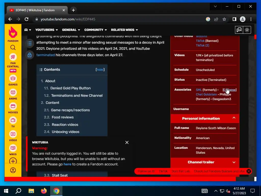The image size is (261, 196).
Task: Jump to Unboxing videos section
Action: tap(66, 132)
